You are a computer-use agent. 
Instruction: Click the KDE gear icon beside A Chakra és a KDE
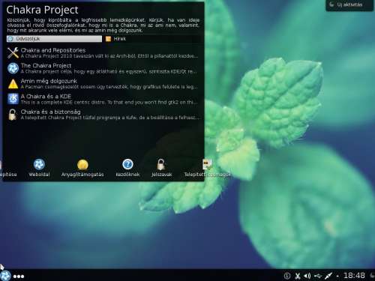tap(13, 99)
